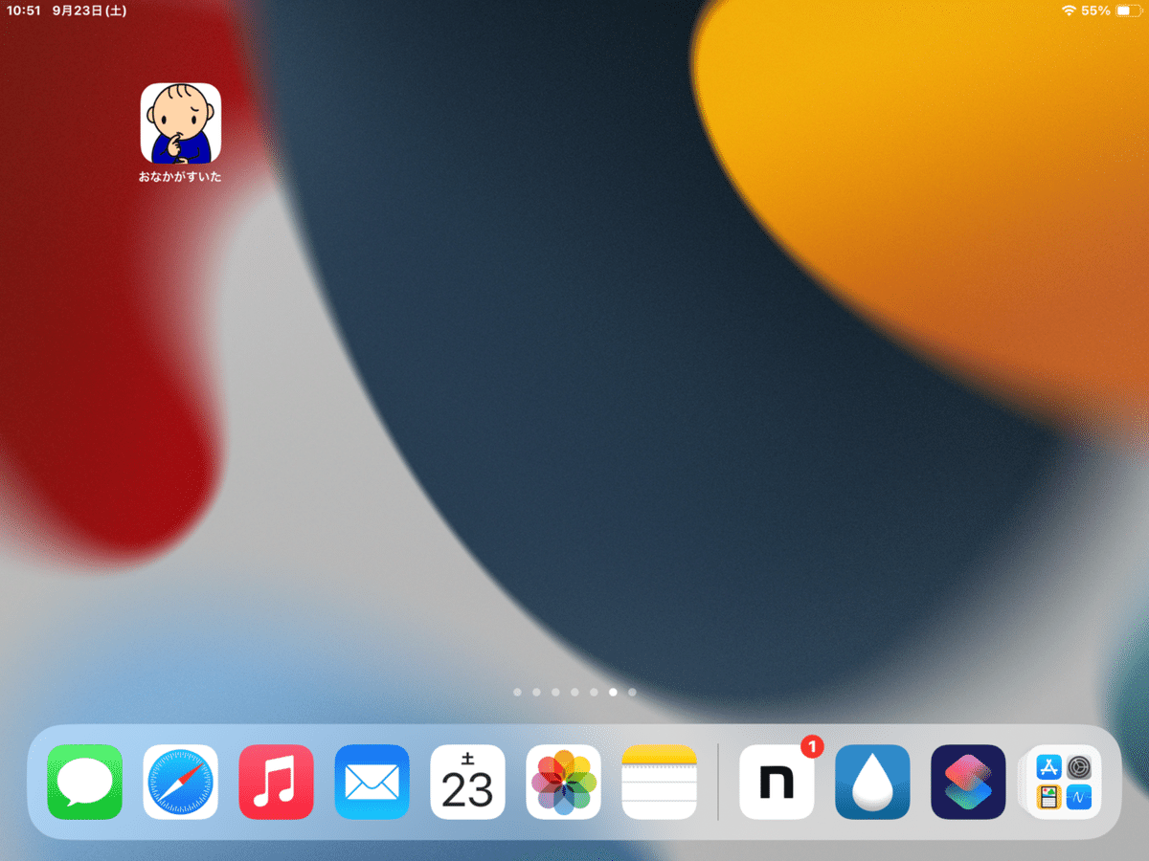
Task: Tap the Wi-Fi status icon
Action: 1069,11
